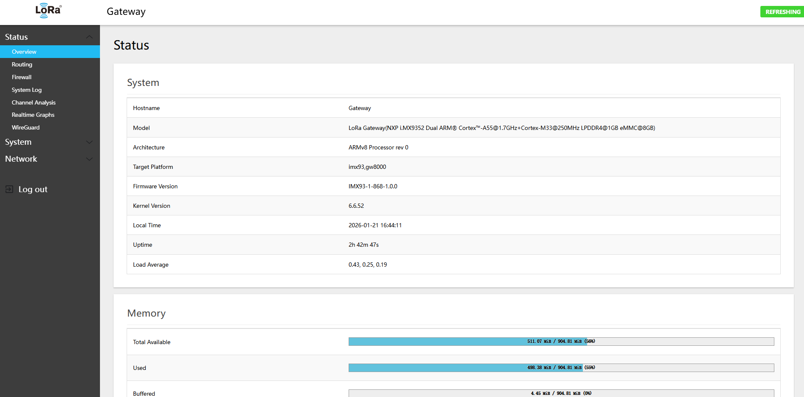Click the Firmware Version value

[x=373, y=186]
